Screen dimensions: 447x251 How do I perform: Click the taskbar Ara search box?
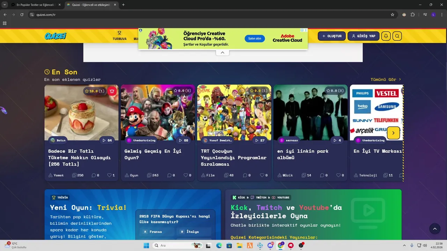178,245
